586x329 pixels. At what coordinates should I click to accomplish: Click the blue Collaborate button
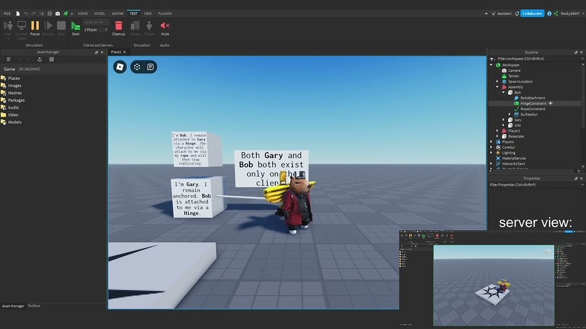pos(532,13)
